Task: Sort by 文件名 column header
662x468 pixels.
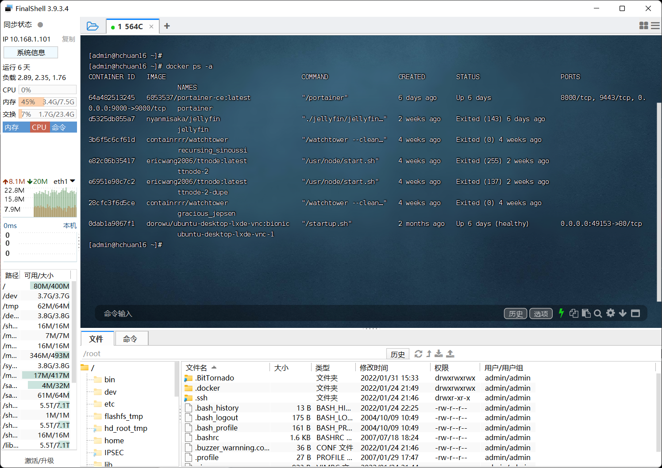Action: click(226, 368)
